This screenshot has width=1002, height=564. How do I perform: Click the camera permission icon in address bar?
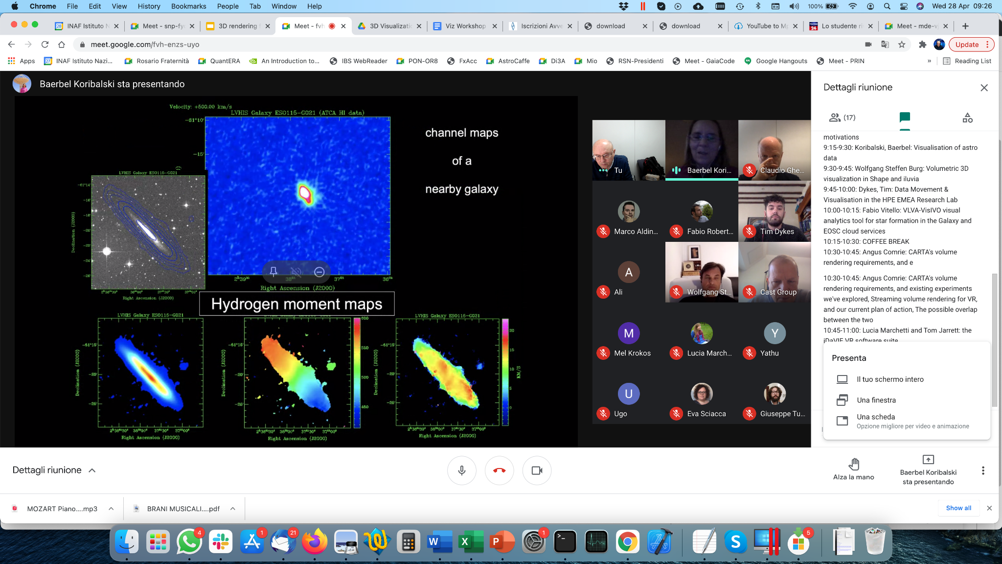(x=868, y=45)
